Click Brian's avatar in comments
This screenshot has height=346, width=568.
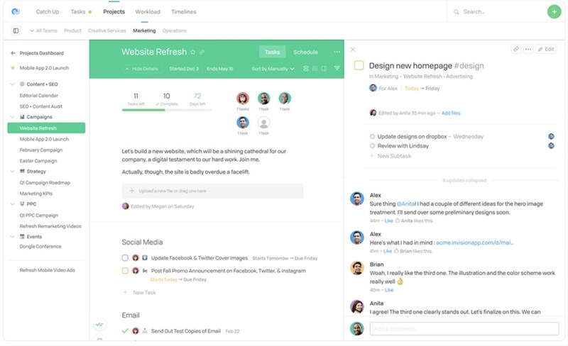click(357, 268)
